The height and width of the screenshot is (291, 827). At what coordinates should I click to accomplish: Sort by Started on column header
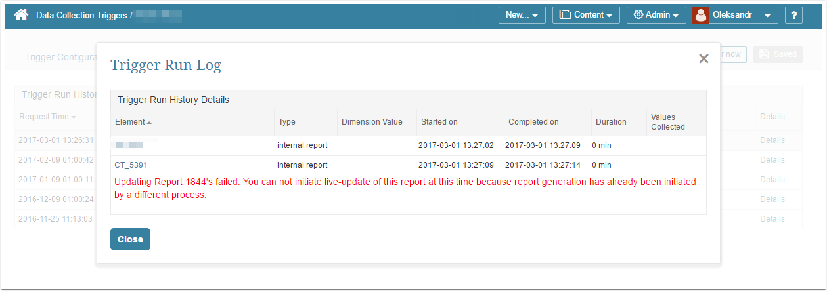(x=439, y=122)
